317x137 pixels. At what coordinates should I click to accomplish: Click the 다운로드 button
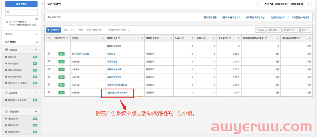260,30
